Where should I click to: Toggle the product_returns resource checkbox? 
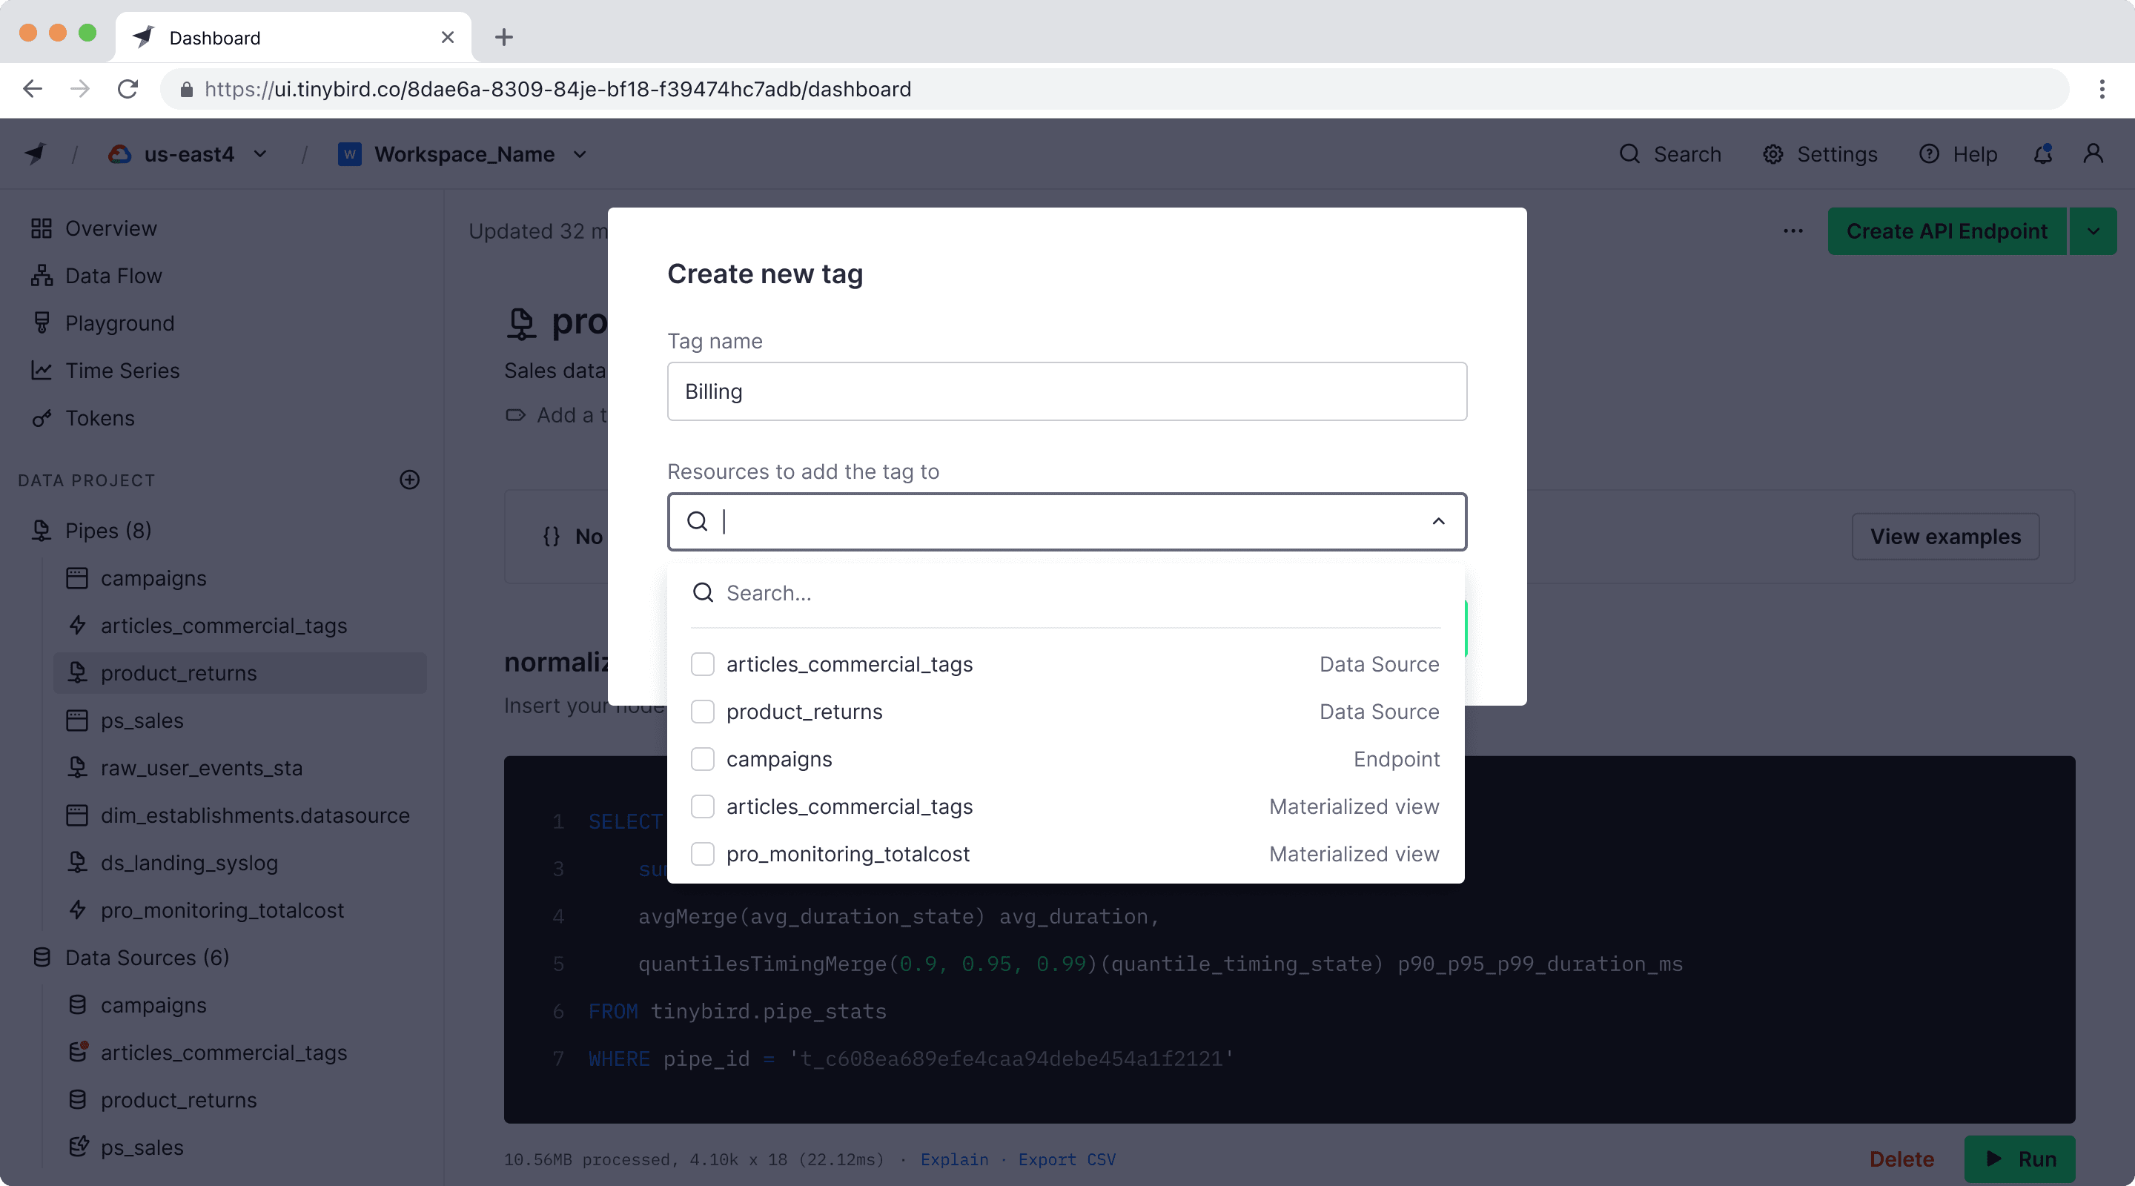click(x=703, y=712)
